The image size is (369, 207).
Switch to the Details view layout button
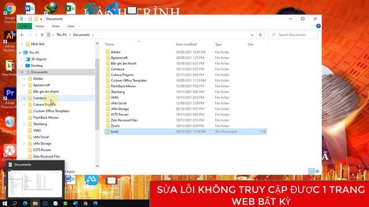(x=311, y=171)
